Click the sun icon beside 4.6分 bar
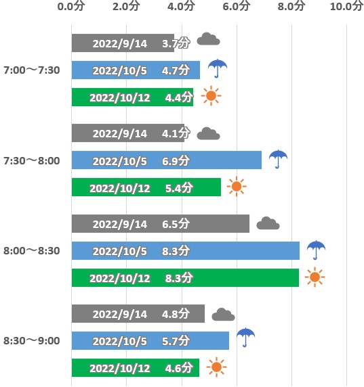The image size is (364, 387). tap(216, 367)
